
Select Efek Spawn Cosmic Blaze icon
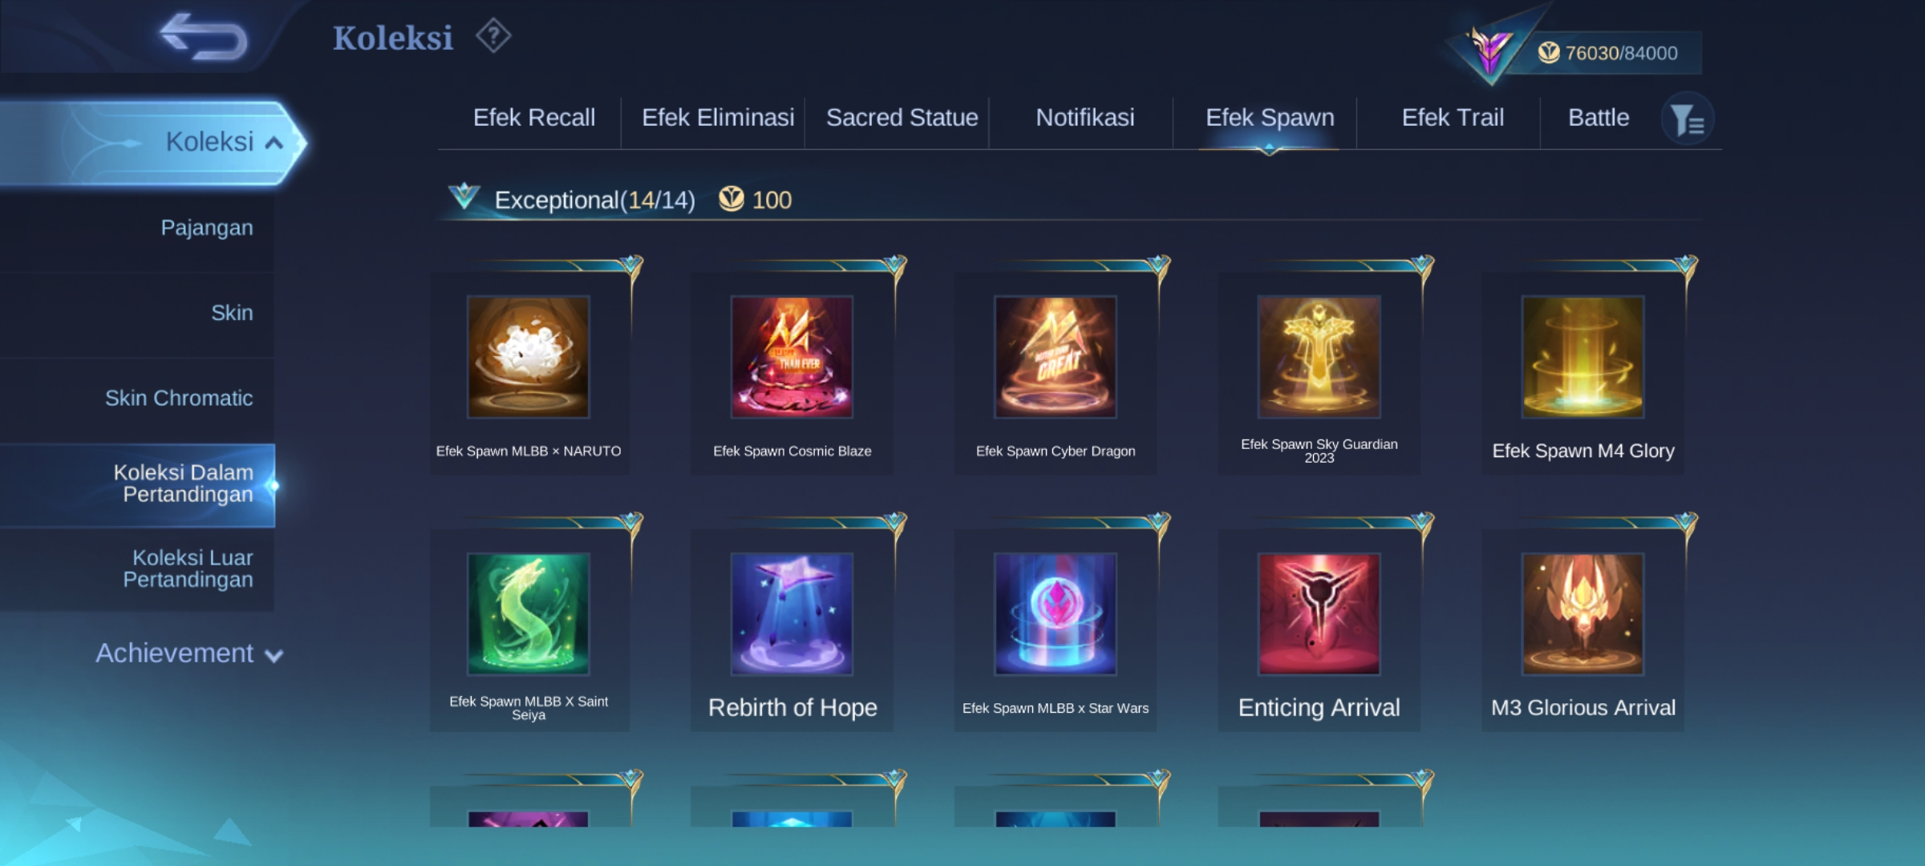click(792, 357)
